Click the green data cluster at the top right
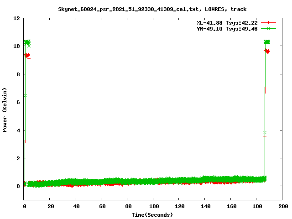 [267, 42]
